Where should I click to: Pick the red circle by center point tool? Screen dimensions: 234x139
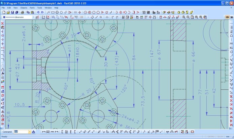coord(86,12)
